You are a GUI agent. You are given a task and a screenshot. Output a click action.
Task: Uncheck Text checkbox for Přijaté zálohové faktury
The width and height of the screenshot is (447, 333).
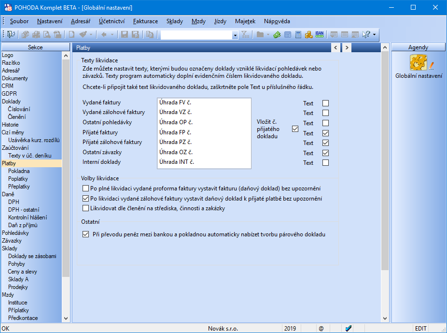point(325,143)
